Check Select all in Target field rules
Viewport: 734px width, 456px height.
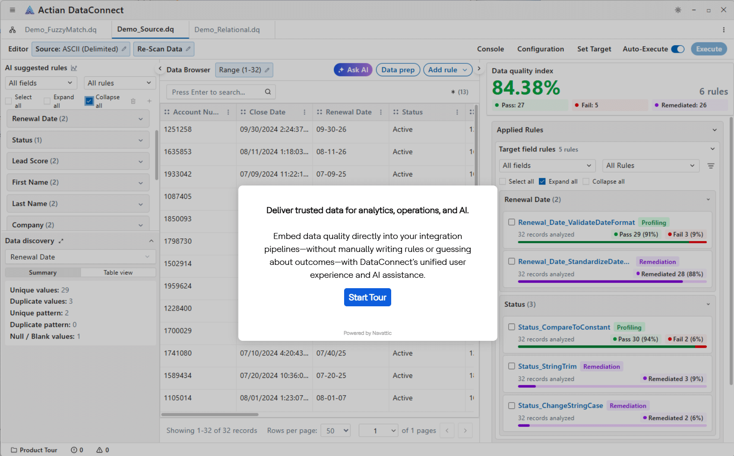click(503, 182)
